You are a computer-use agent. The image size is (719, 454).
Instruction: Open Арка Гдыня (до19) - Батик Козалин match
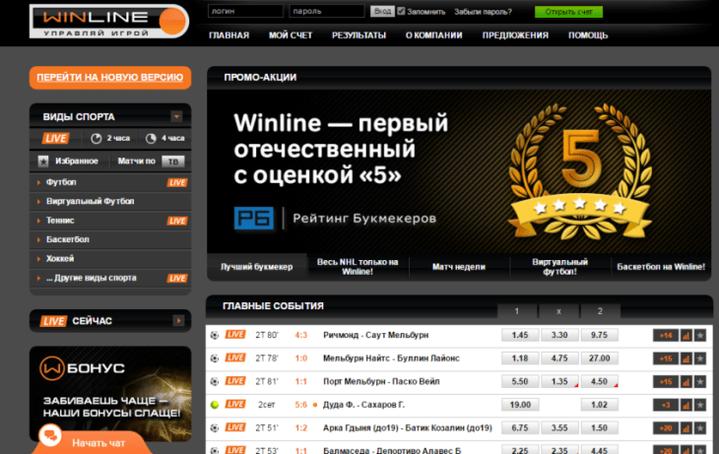coord(407,427)
